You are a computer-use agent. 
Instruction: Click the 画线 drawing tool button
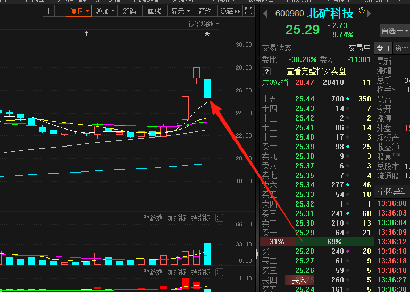click(x=154, y=11)
